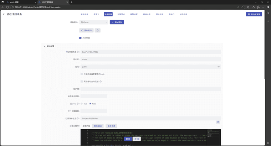271x146 pixels.
Task: Toggle the 开启仿真 checkbox
Action: [80, 38]
